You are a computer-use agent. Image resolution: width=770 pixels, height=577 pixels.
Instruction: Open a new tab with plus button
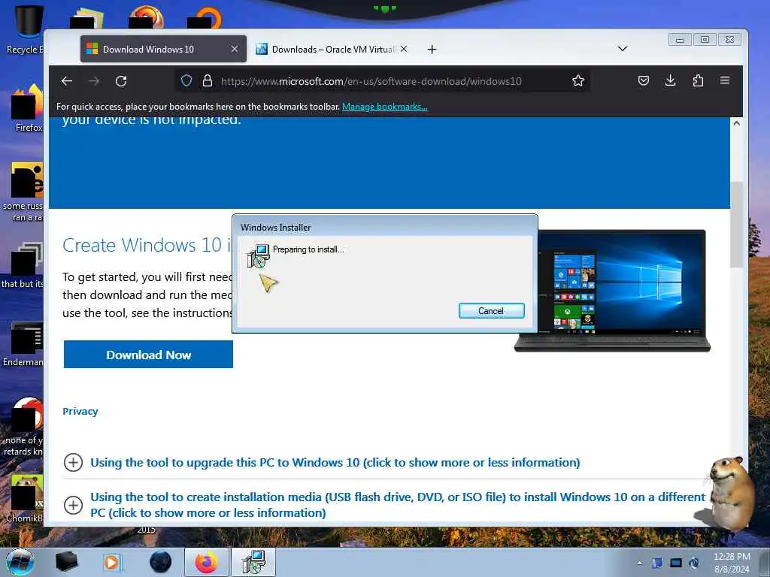(x=432, y=49)
